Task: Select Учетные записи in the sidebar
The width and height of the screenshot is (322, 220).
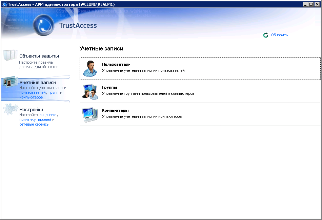Action: click(38, 83)
